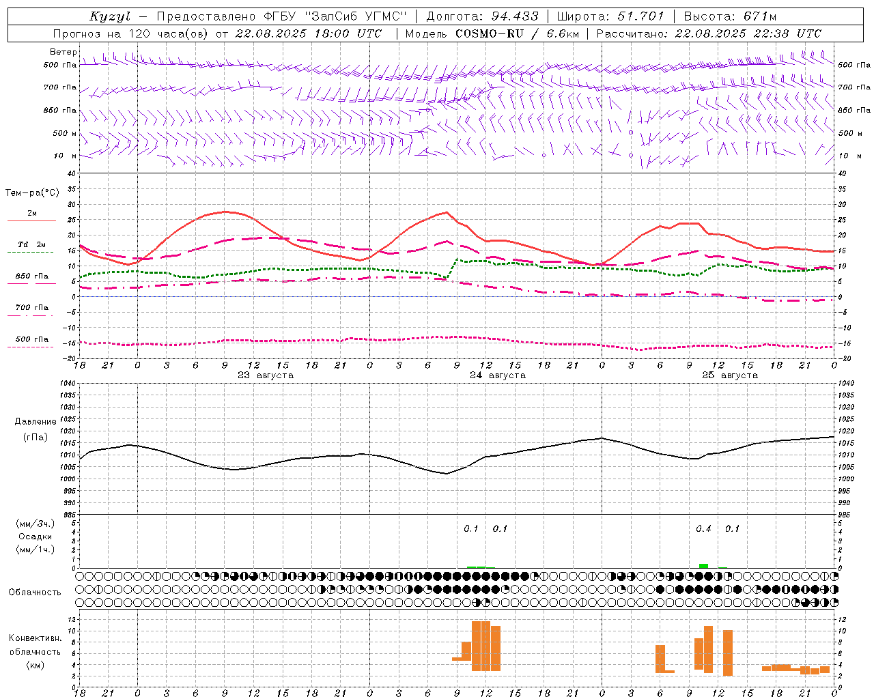Click the (гПа) unit label under Давление
This screenshot has height=699, width=874.
tap(36, 438)
